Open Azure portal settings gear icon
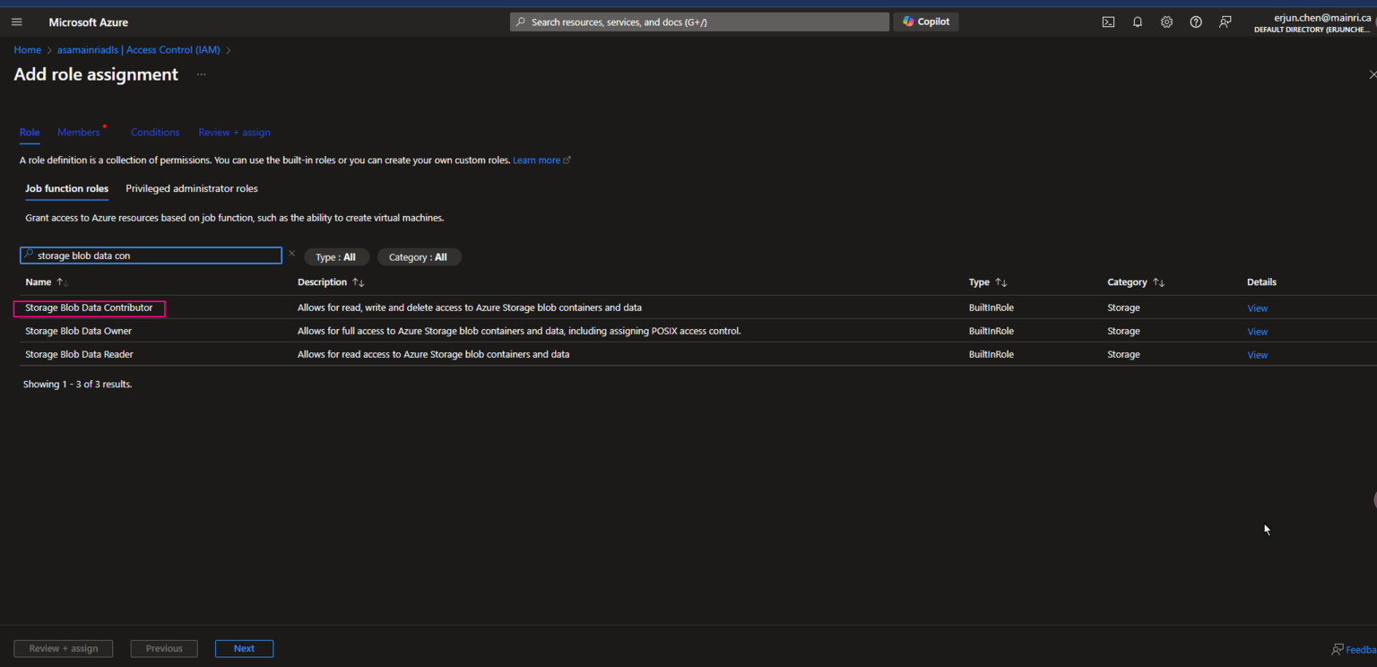Screen dimensions: 1377x667 pyautogui.click(x=1166, y=22)
